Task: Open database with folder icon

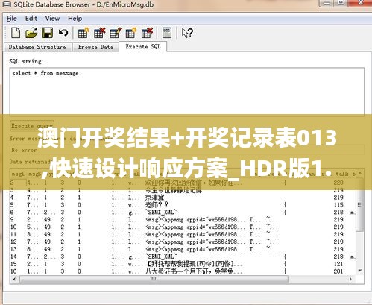Action: click(x=31, y=33)
